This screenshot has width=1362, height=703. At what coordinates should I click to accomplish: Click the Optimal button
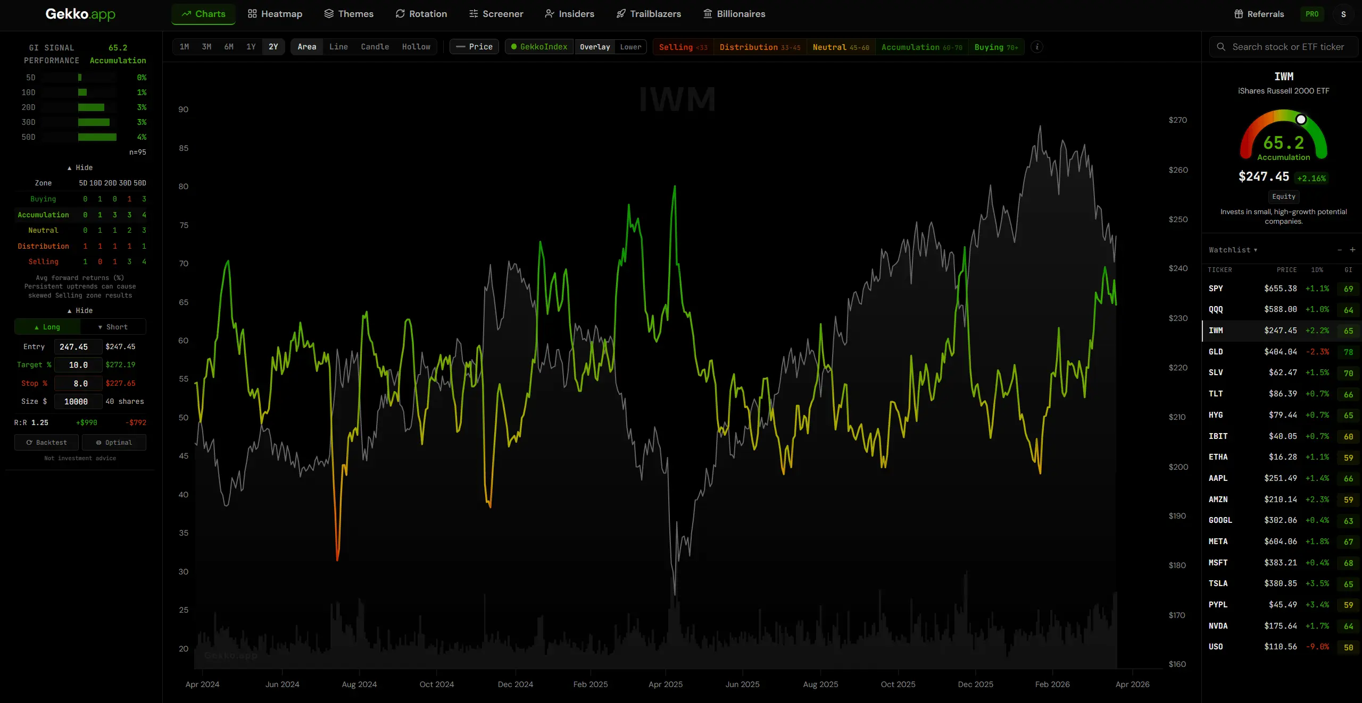pyautogui.click(x=114, y=442)
